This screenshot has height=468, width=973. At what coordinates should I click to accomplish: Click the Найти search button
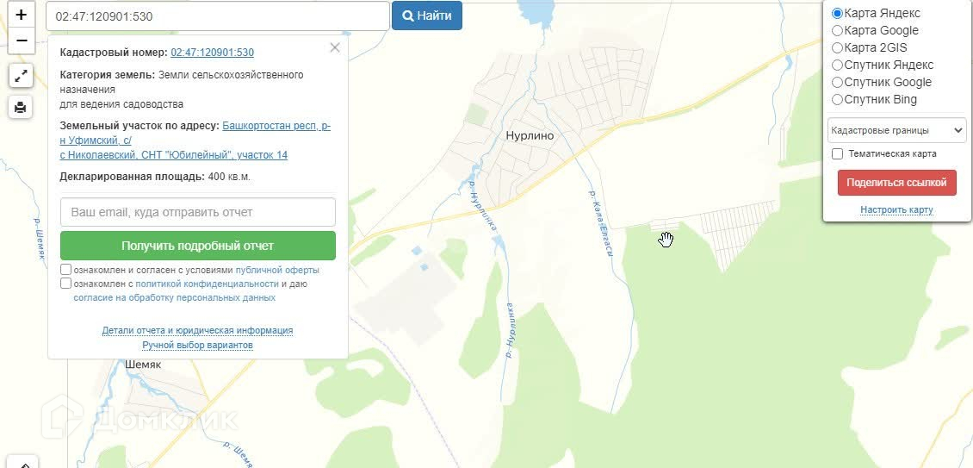(427, 16)
